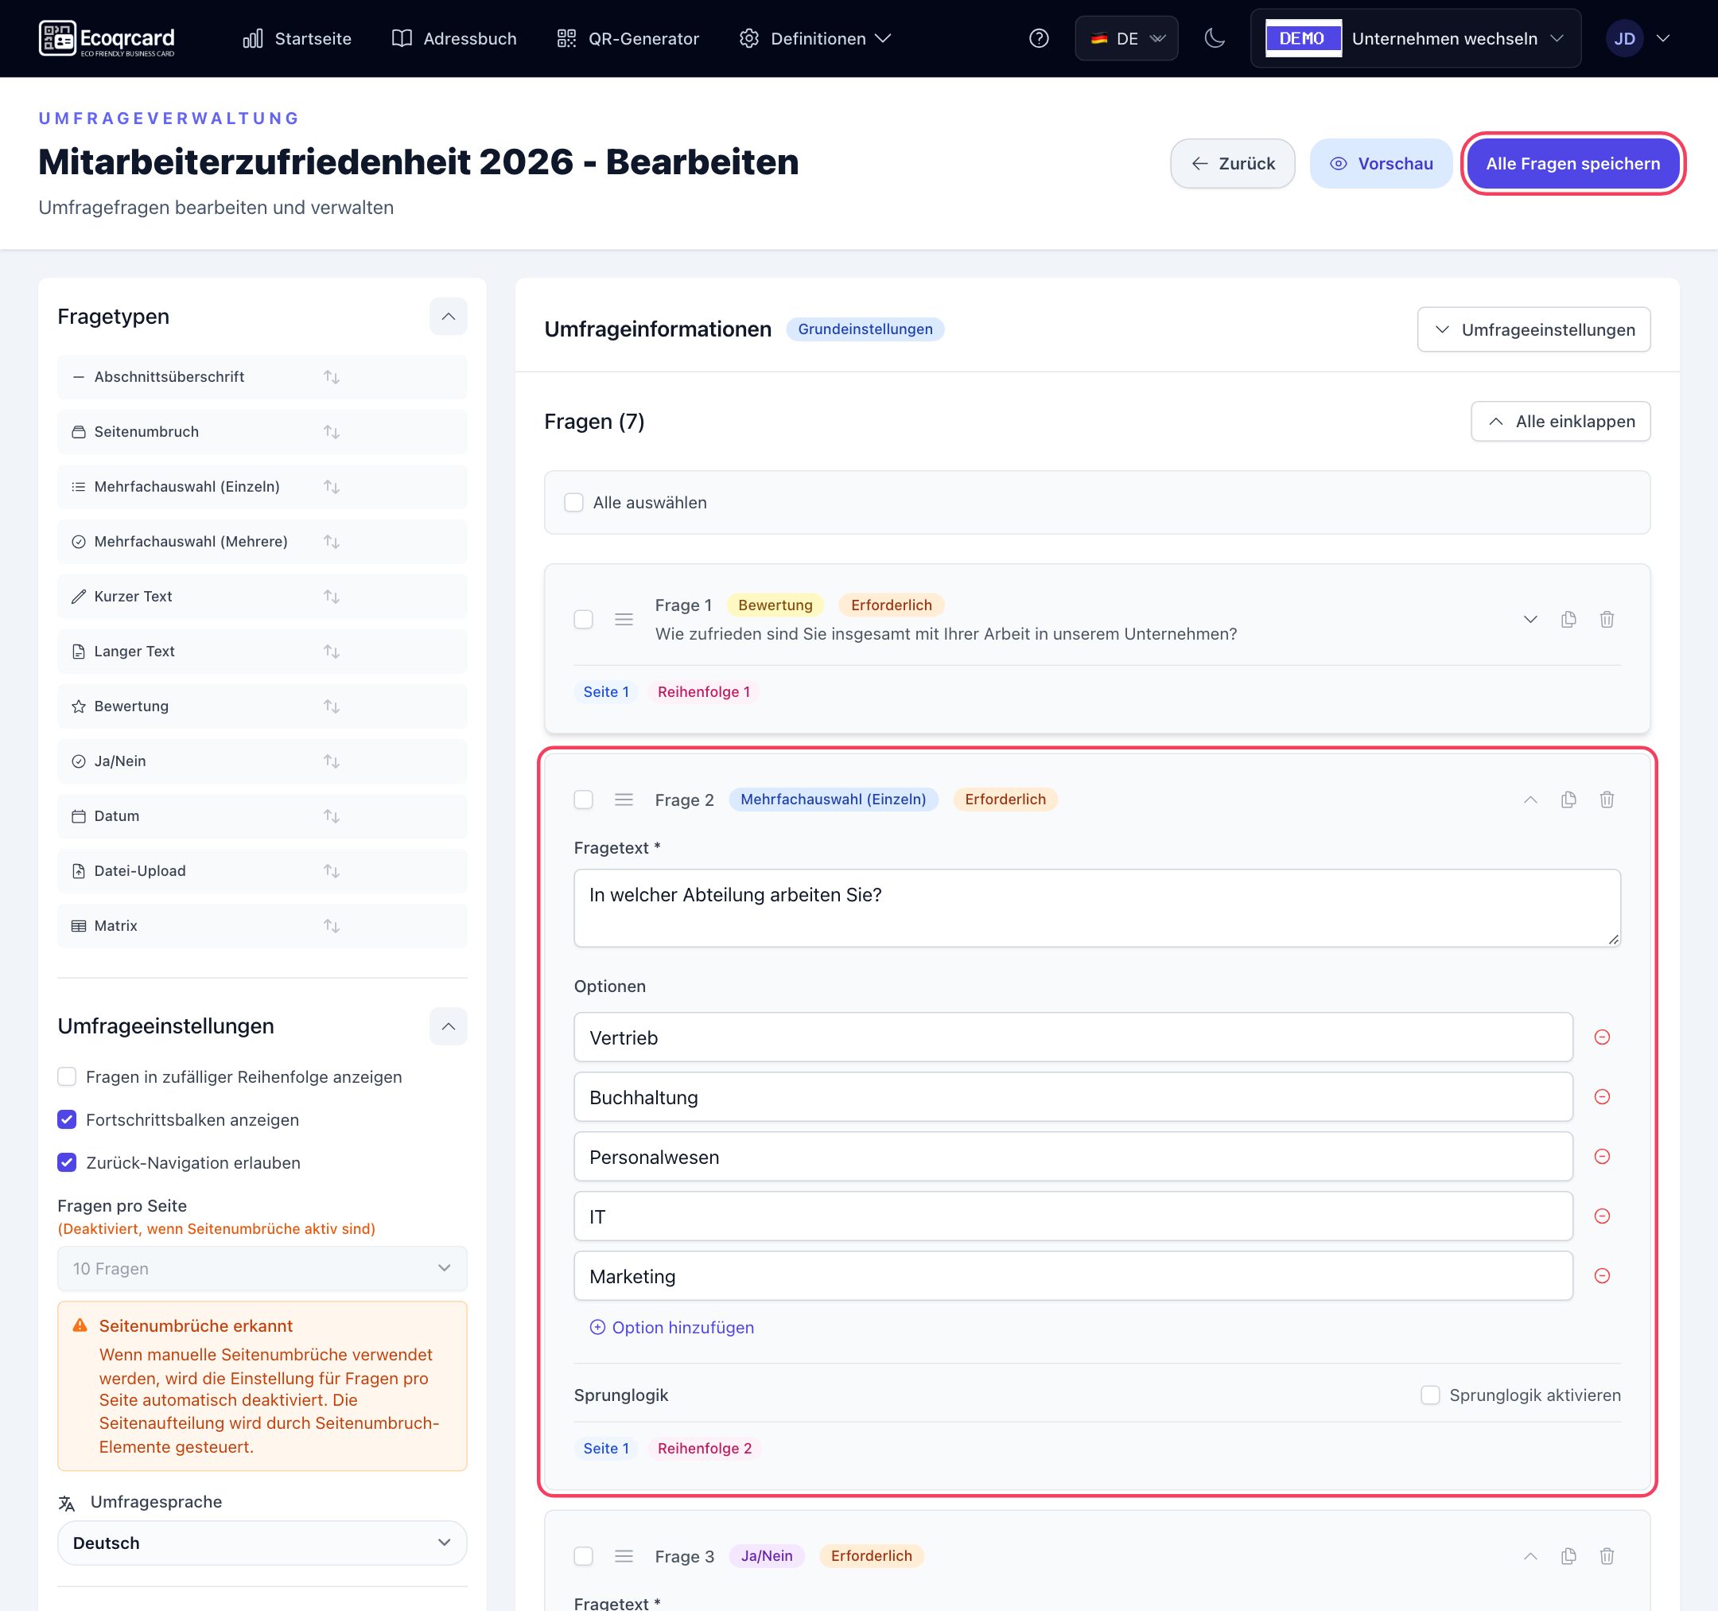Toggle dark mode moon icon
The width and height of the screenshot is (1718, 1611).
pyautogui.click(x=1215, y=38)
